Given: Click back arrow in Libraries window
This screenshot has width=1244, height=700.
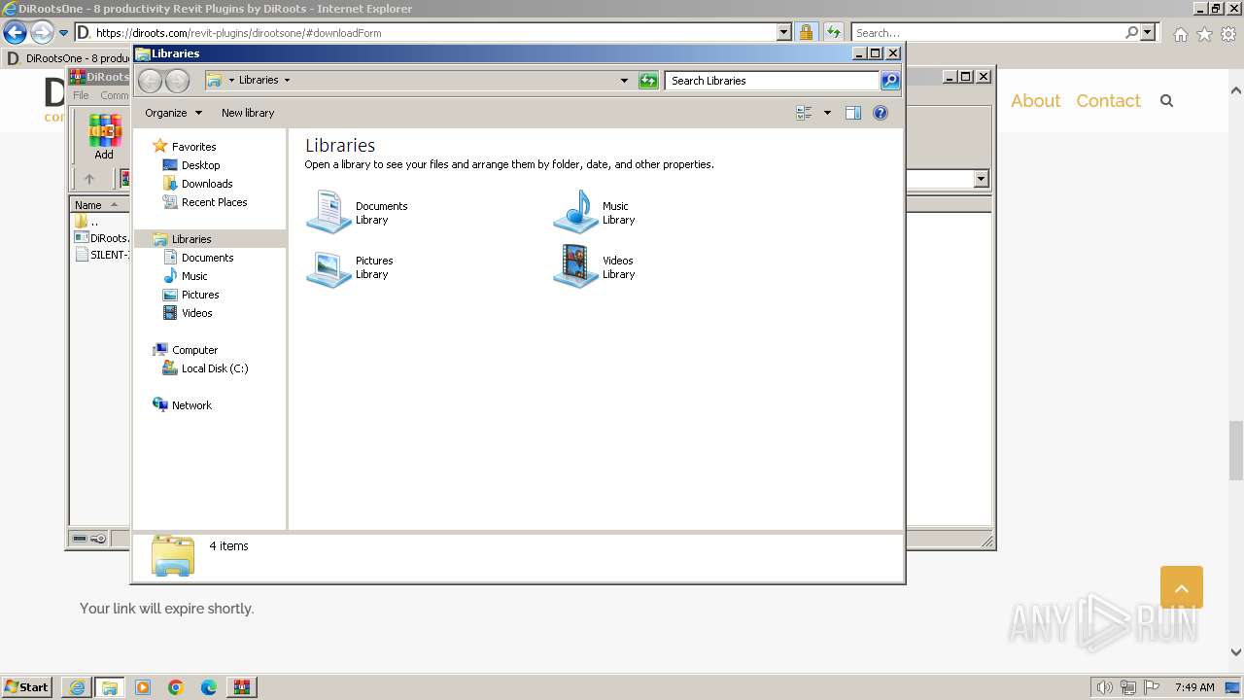Looking at the screenshot, I should point(150,81).
